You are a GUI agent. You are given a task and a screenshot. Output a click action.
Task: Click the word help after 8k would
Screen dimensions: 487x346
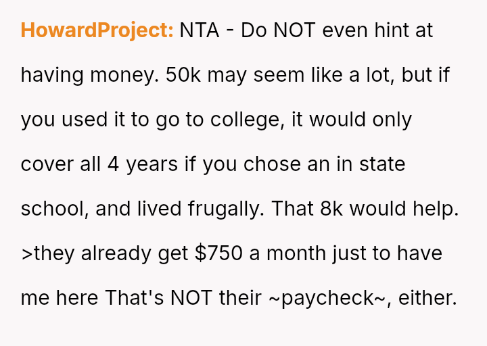click(434, 209)
